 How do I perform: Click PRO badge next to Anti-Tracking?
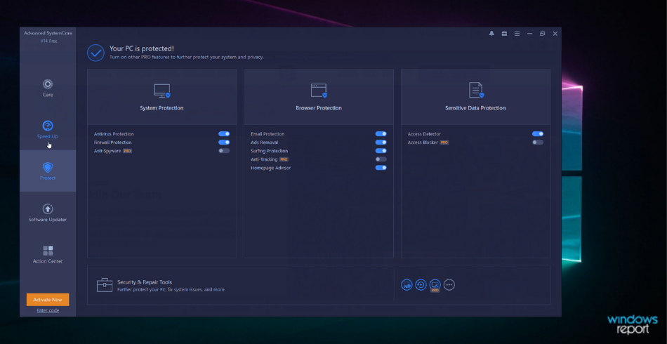coord(284,159)
